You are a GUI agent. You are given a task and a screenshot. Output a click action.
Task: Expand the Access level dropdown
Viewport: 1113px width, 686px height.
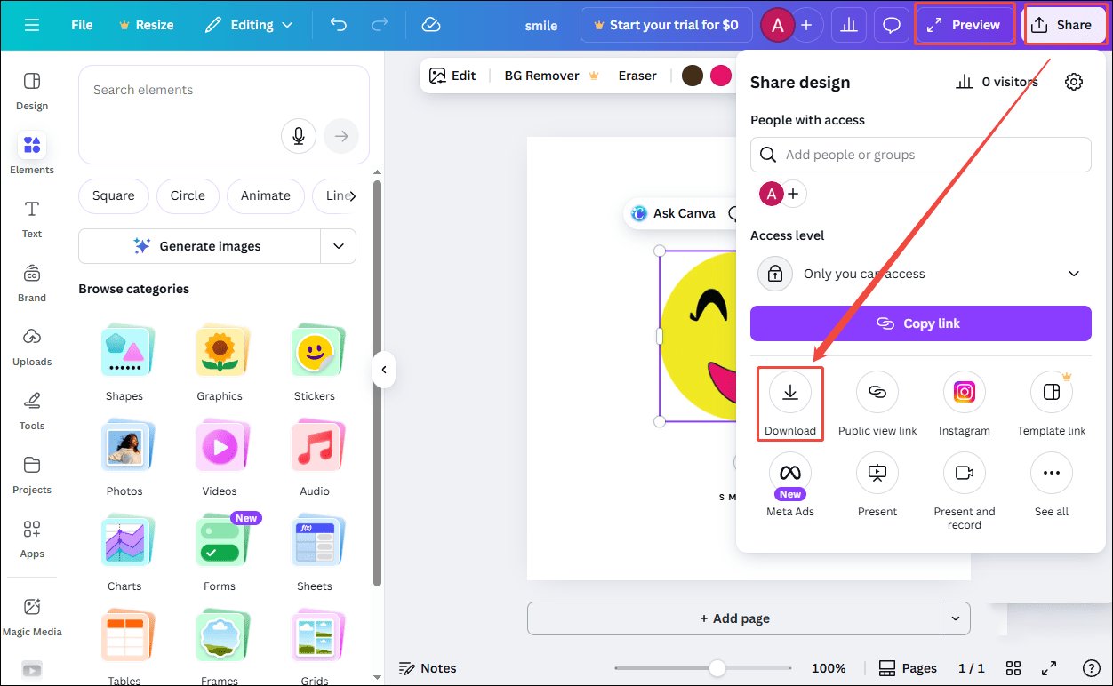tap(1073, 274)
